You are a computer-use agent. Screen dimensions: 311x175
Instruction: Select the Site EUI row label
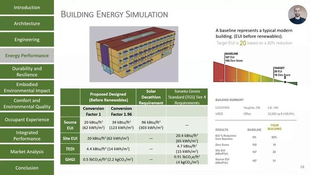70,139
